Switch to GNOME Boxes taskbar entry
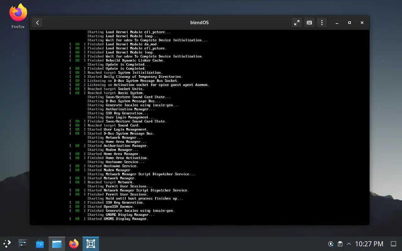Image resolution: width=402 pixels, height=251 pixels. coord(91,244)
